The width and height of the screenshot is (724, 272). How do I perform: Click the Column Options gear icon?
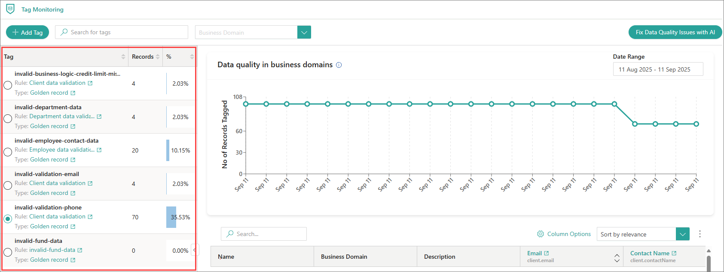point(541,234)
